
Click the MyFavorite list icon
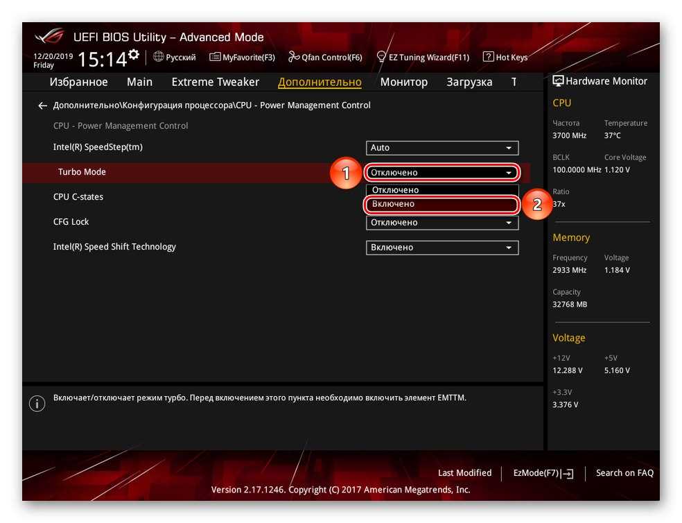(x=215, y=57)
